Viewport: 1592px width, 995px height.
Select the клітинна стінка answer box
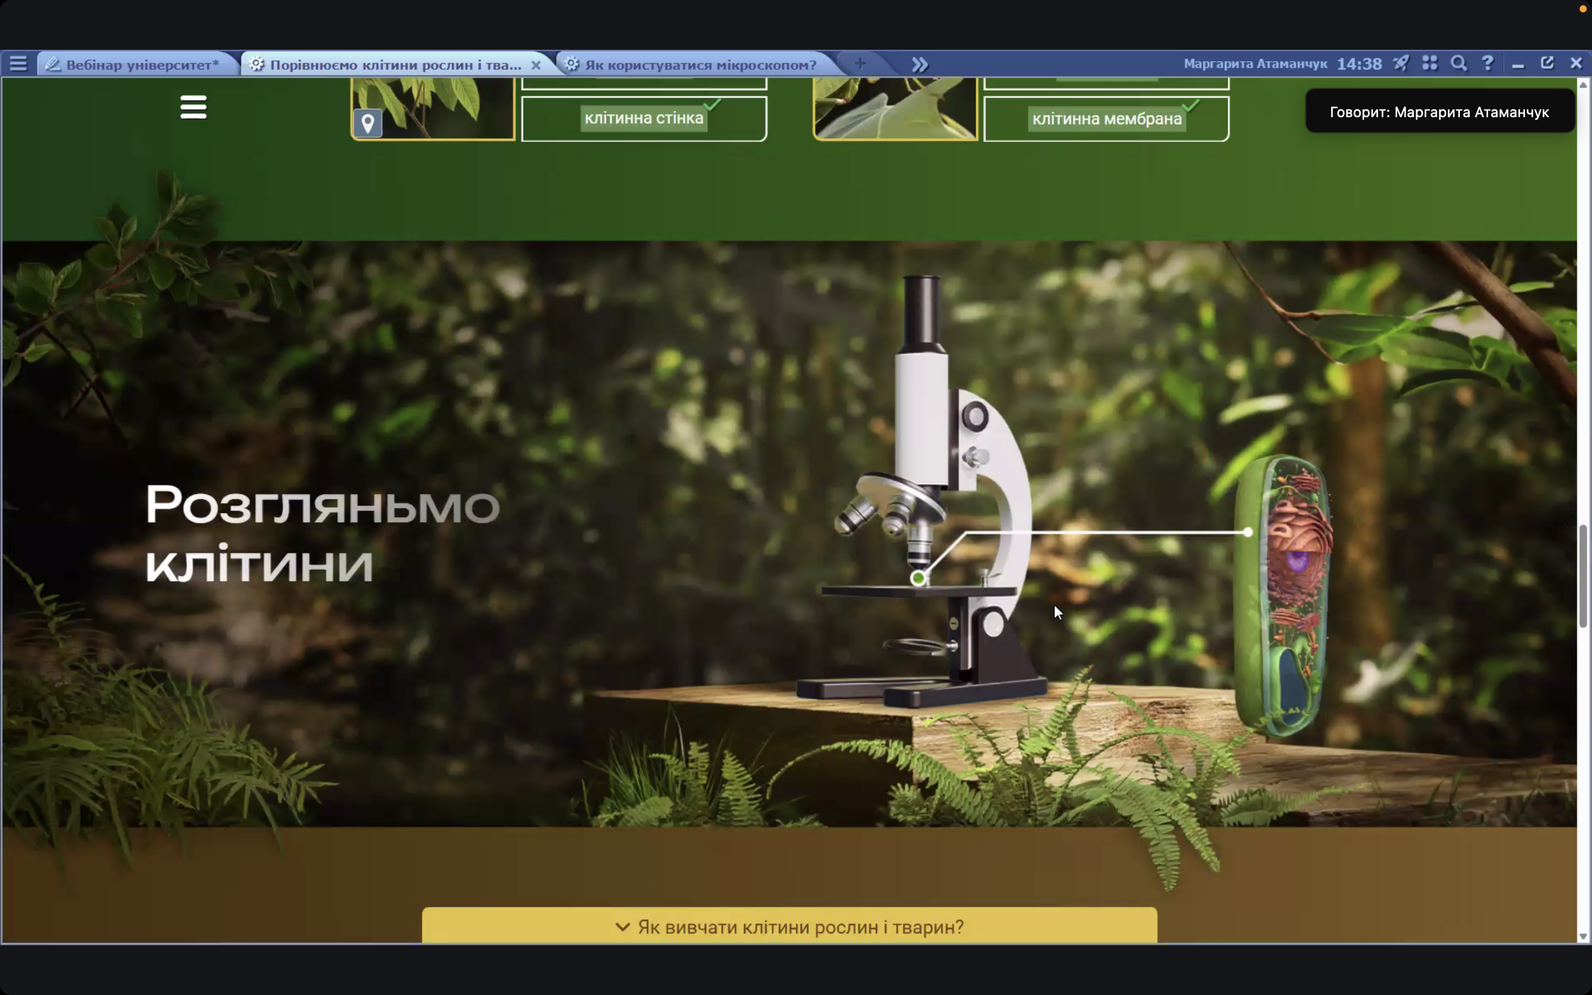pos(643,118)
